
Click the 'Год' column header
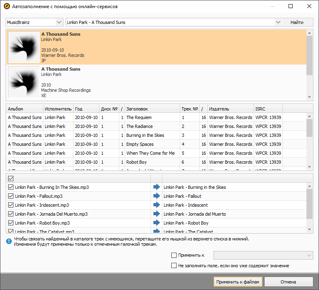(x=86, y=109)
